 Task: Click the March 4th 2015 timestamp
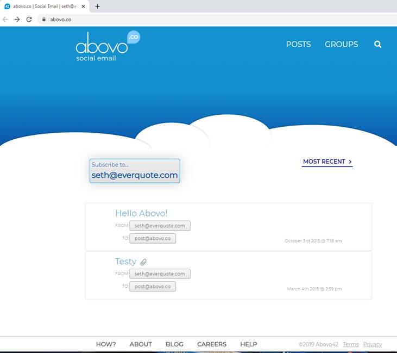pyautogui.click(x=314, y=289)
